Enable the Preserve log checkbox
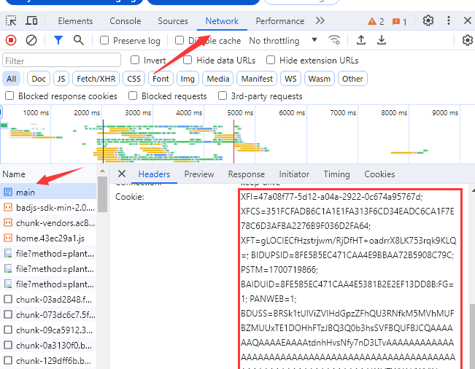Image resolution: width=475 pixels, height=369 pixels. click(105, 41)
